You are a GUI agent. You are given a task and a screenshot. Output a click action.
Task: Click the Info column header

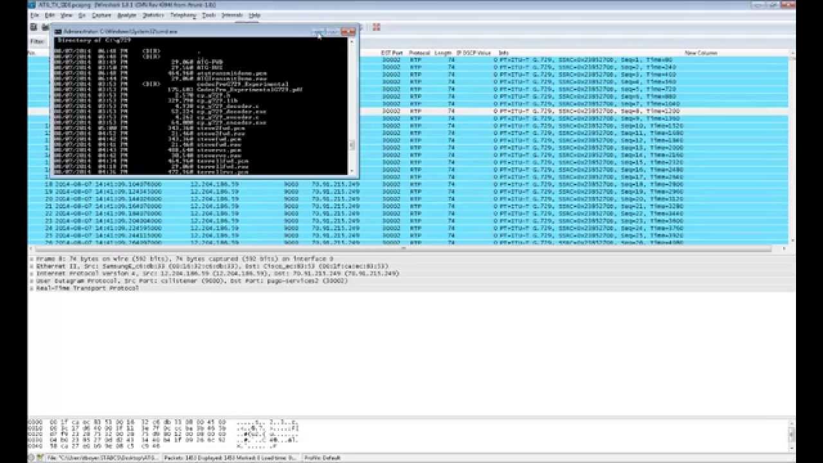click(503, 53)
